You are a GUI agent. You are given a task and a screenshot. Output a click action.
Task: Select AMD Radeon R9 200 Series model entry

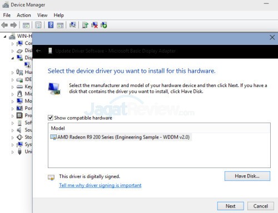pos(121,137)
